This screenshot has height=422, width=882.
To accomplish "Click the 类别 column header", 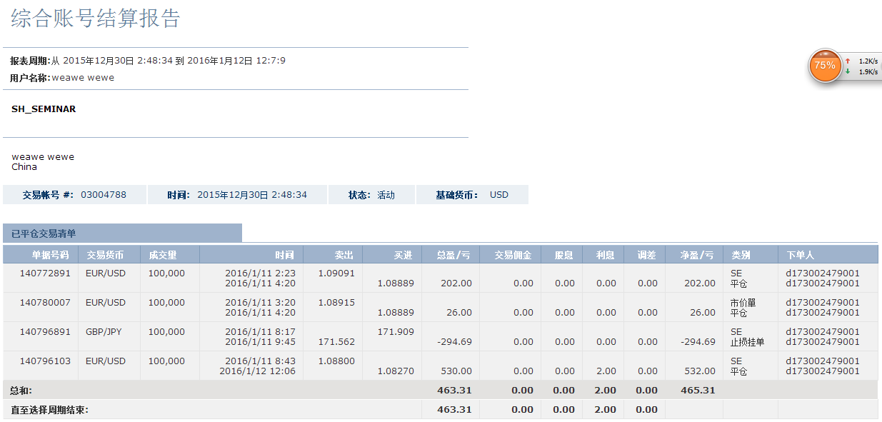I will tap(741, 255).
